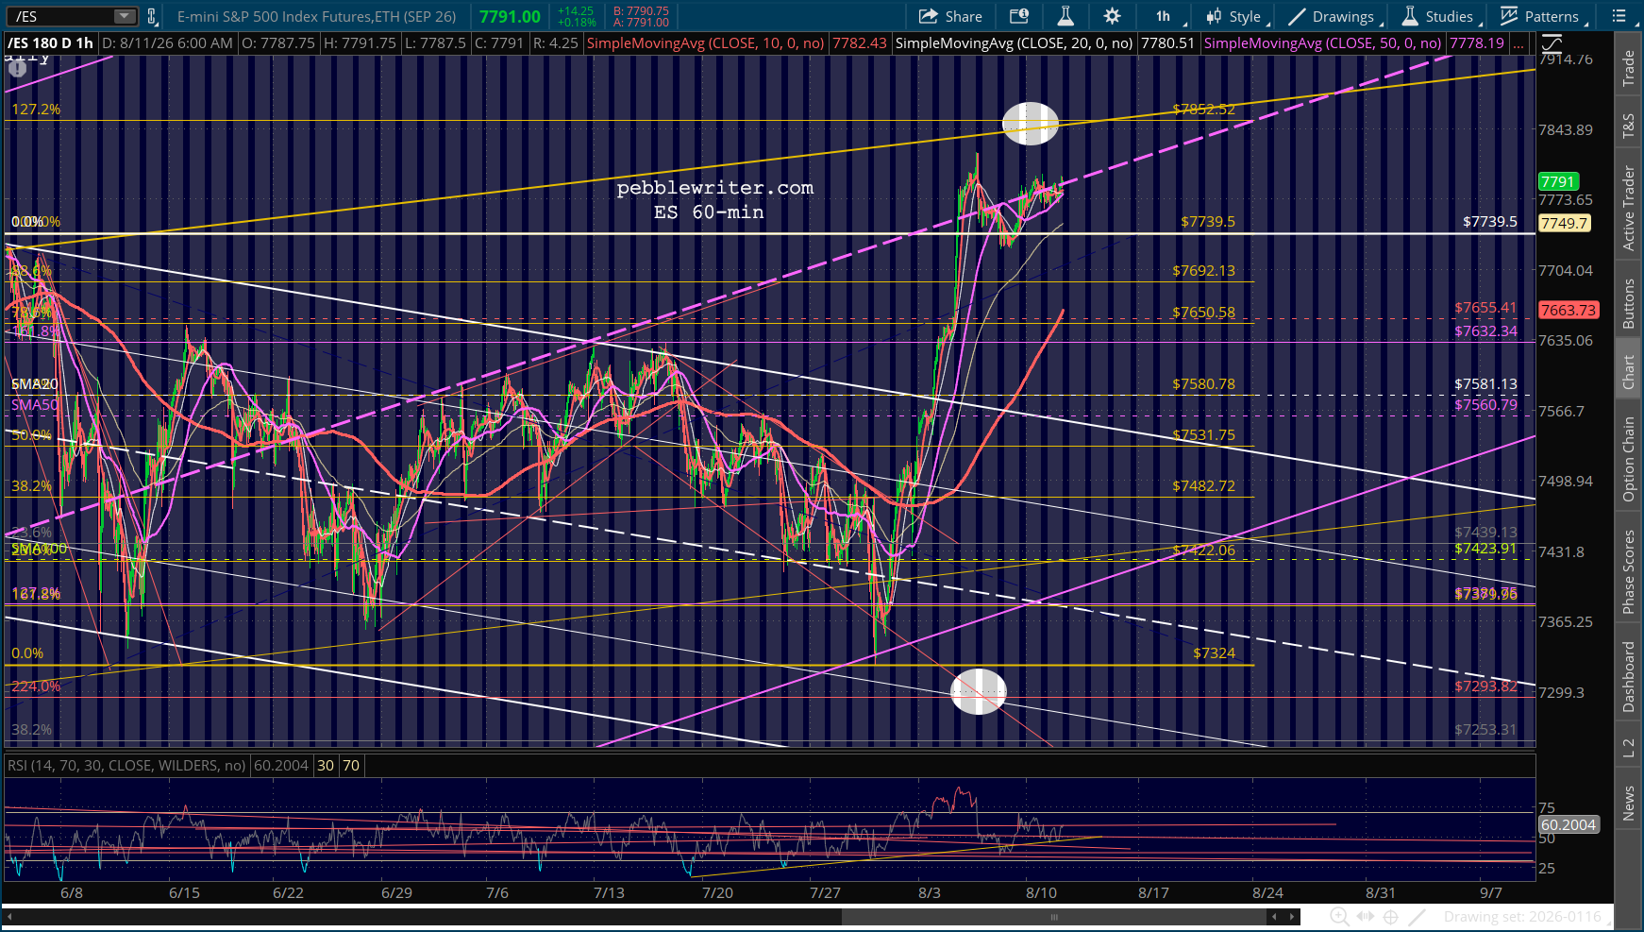1644x932 pixels.
Task: Open the /ES symbol dropdown arrow
Action: [x=125, y=16]
